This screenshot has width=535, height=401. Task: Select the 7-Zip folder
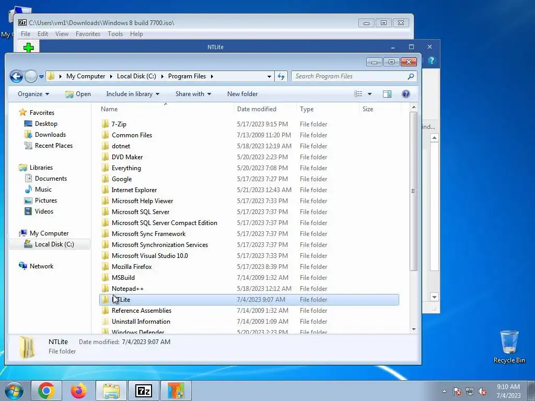(119, 124)
